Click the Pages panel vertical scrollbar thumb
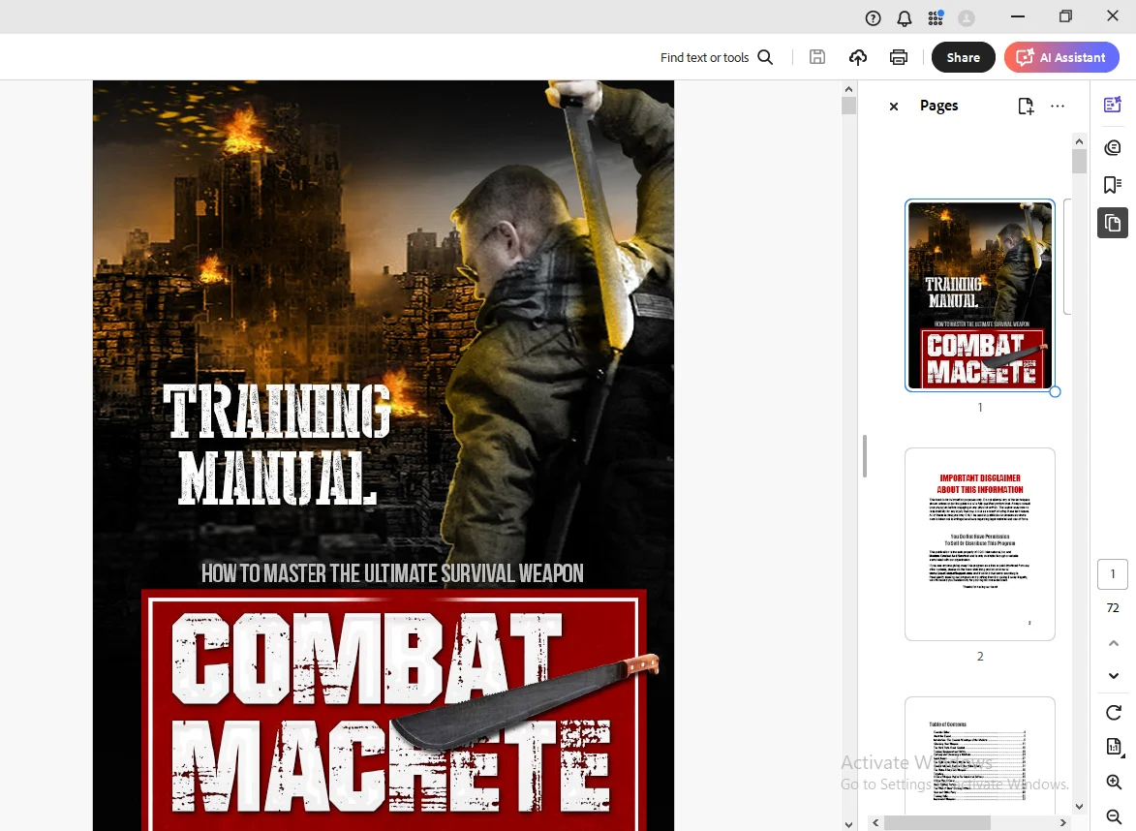 point(1079,161)
